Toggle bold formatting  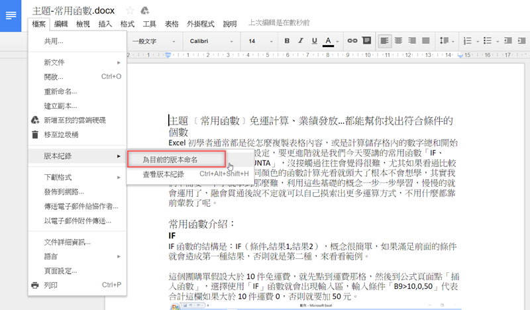pos(287,41)
